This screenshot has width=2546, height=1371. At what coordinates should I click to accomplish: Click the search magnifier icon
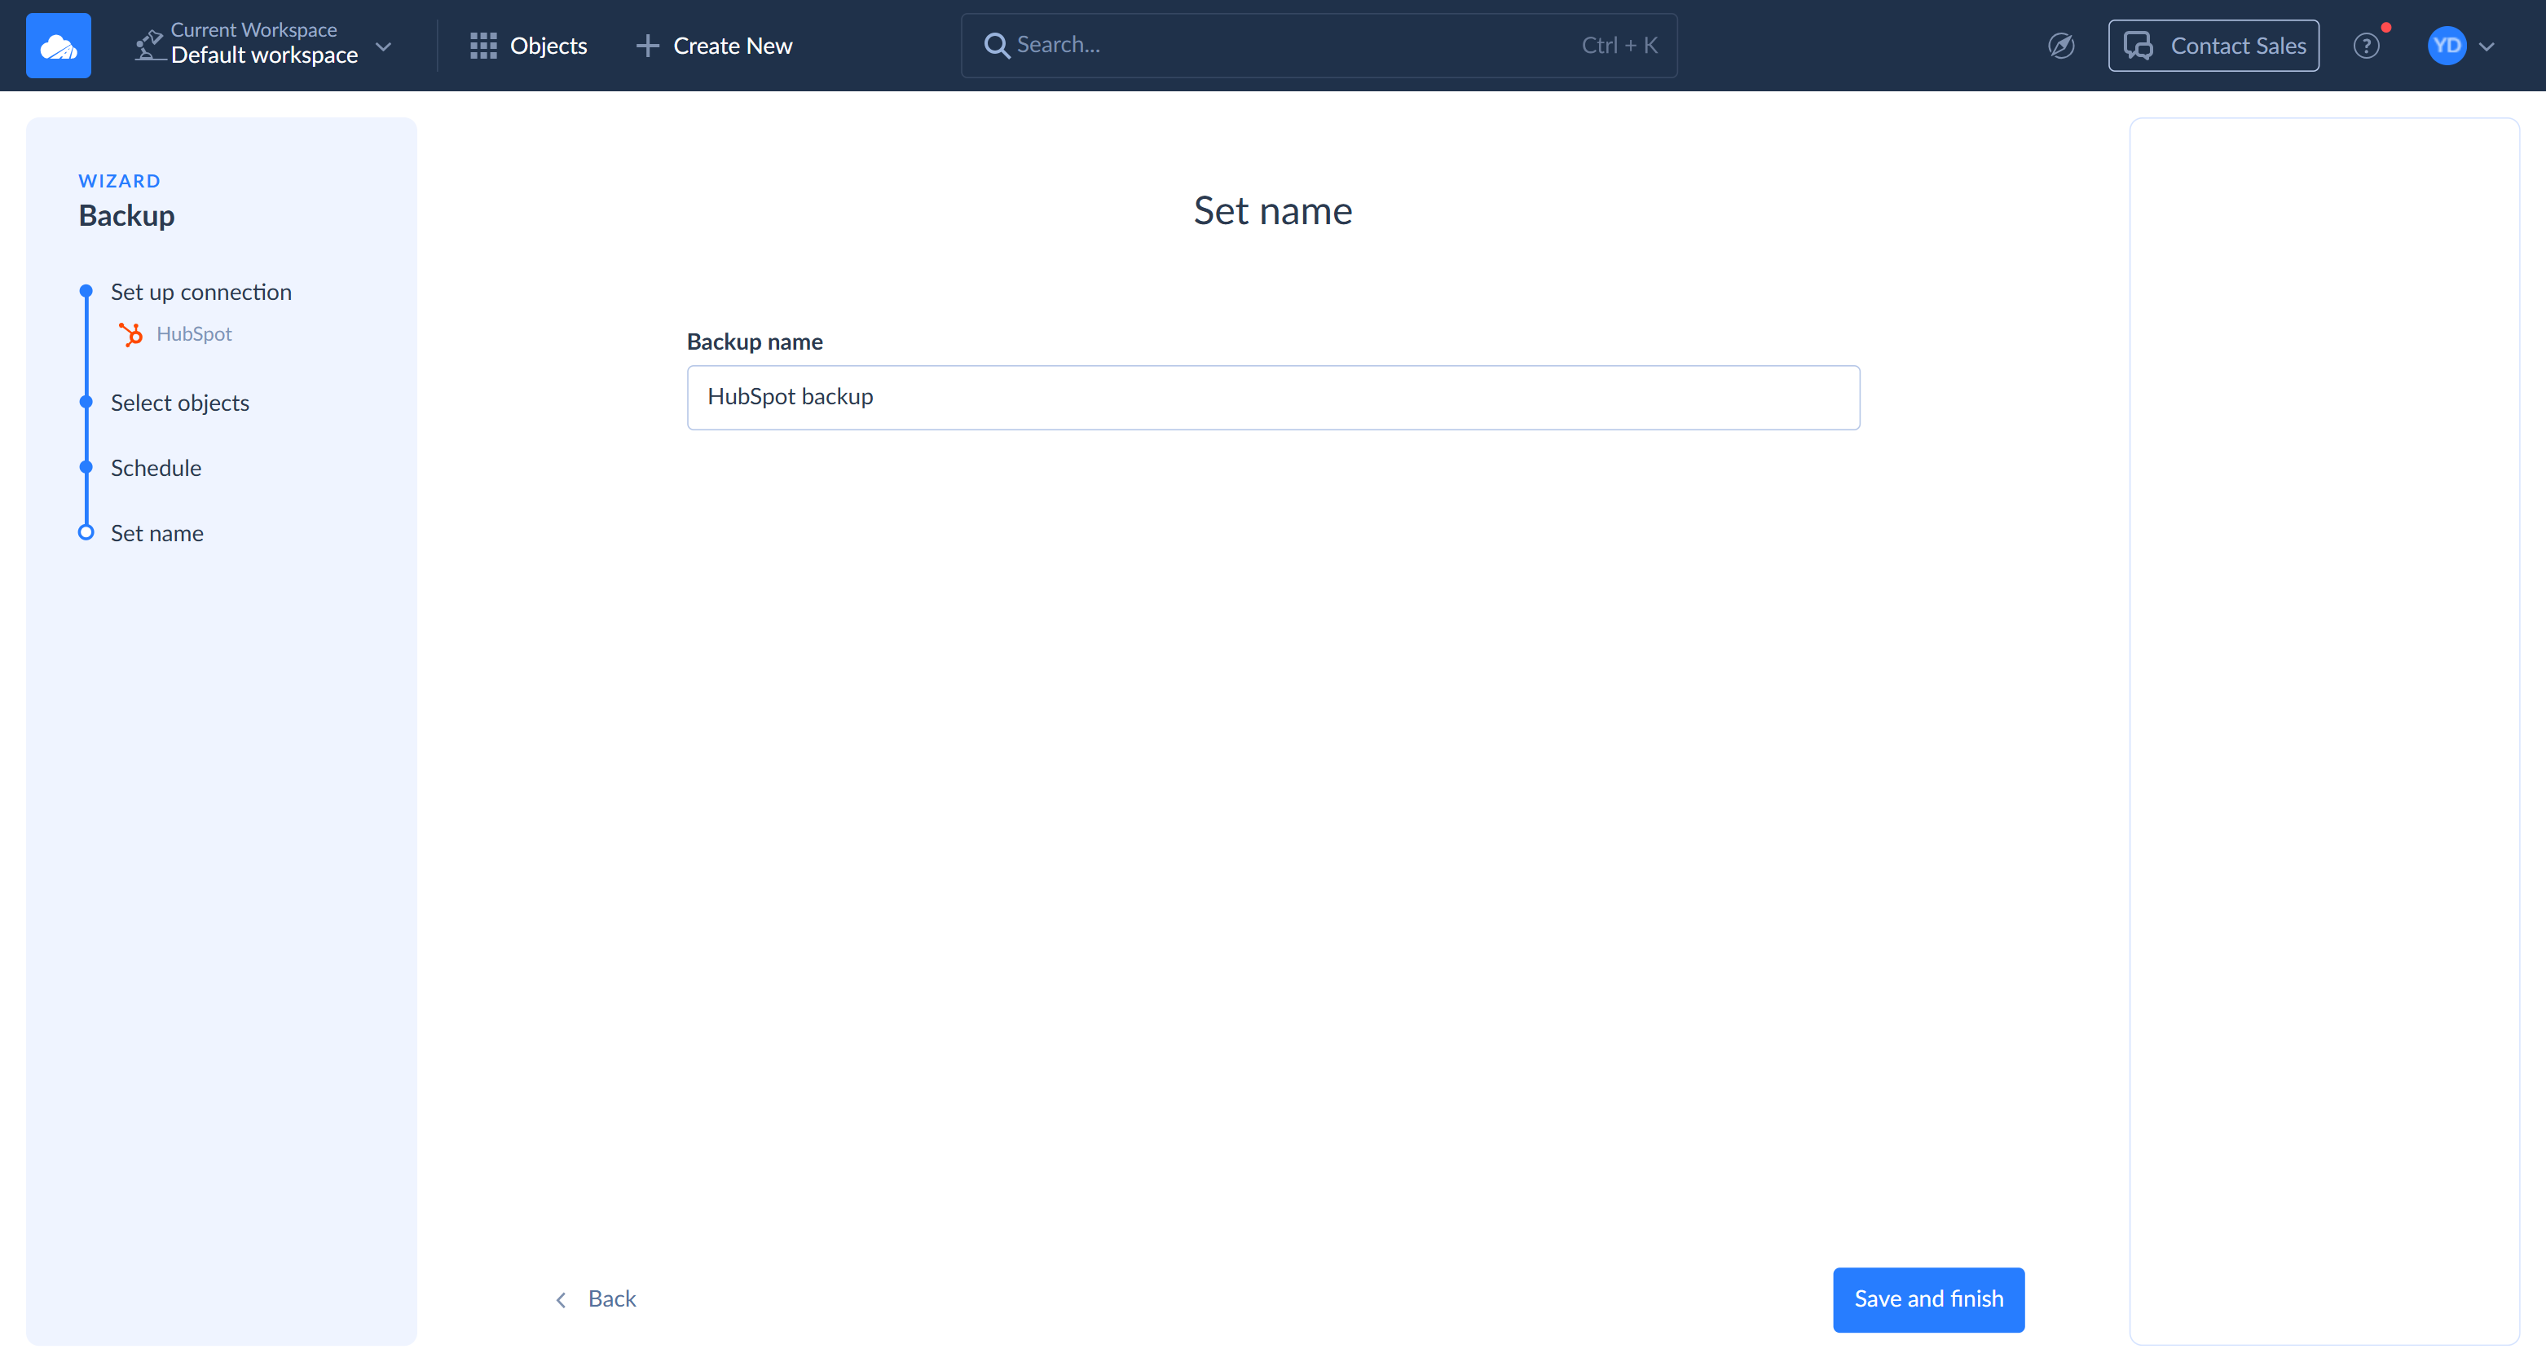tap(996, 46)
